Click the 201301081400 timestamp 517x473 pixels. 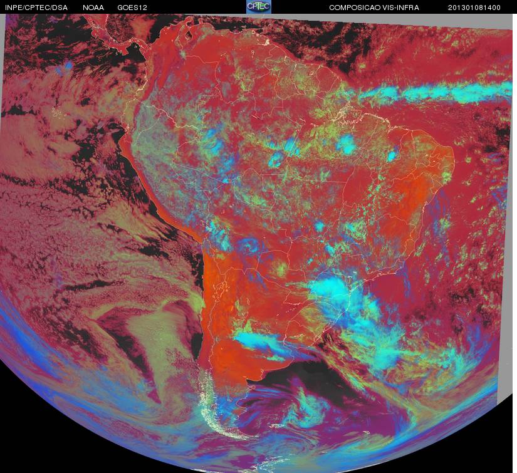(x=474, y=8)
